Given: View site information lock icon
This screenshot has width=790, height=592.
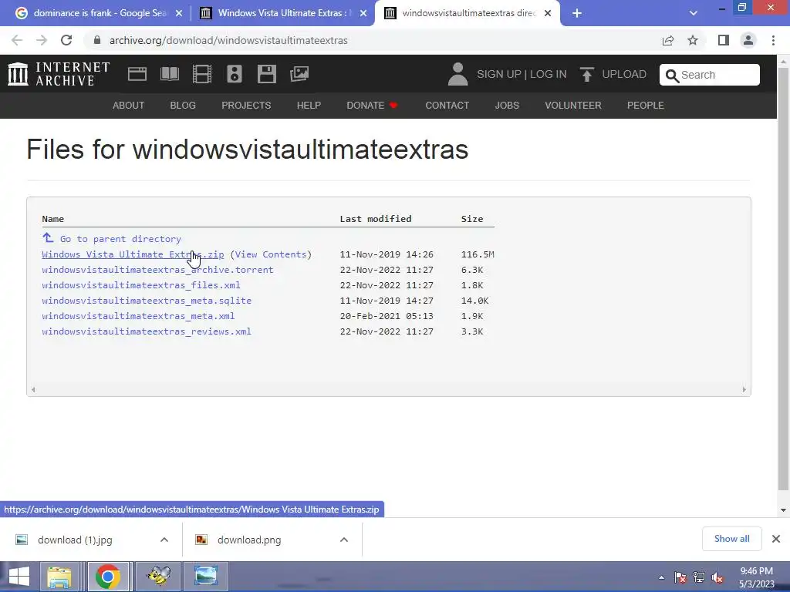Looking at the screenshot, I should click(x=97, y=40).
